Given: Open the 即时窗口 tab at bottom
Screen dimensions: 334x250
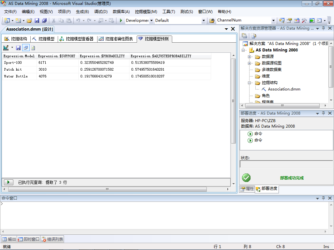Looking at the screenshot, I should tap(29, 239).
